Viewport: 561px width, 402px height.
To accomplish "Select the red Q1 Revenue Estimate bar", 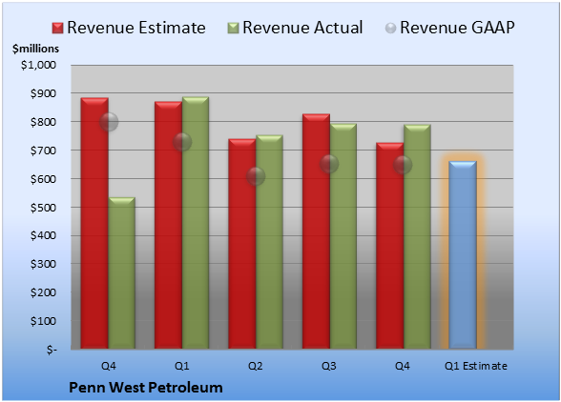I will click(x=168, y=225).
